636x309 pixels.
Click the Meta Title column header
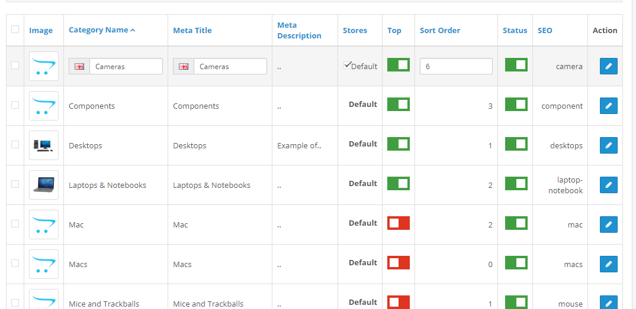192,30
